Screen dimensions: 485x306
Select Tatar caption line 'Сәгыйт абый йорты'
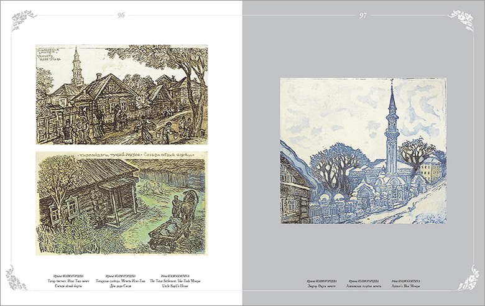click(68, 286)
